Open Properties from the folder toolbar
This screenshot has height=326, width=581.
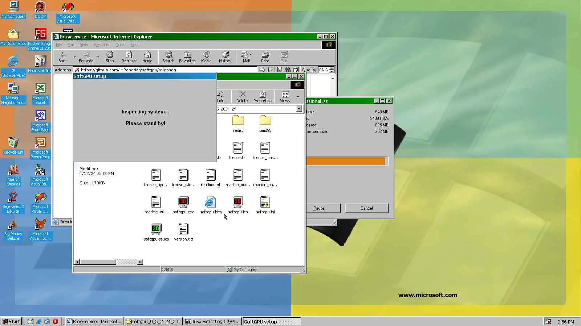coord(263,97)
